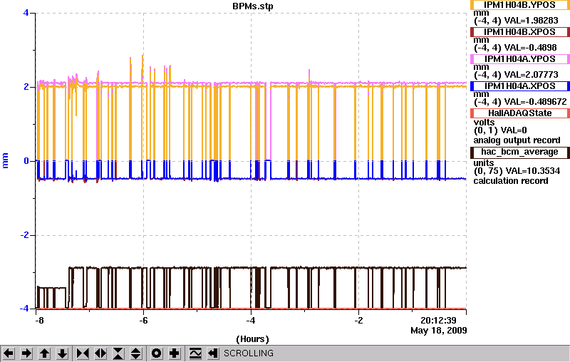
Task: Pan the graph left with the left-arrow button
Action: point(9,353)
